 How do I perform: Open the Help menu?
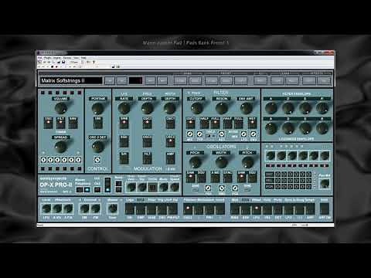click(x=83, y=58)
